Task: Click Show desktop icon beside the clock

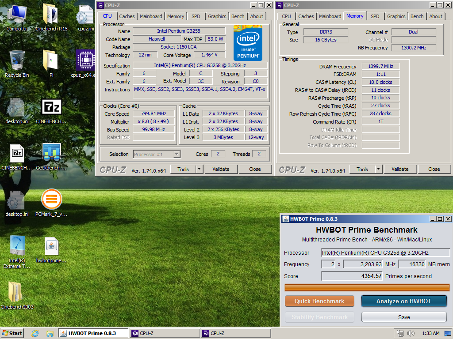Action: (x=448, y=333)
